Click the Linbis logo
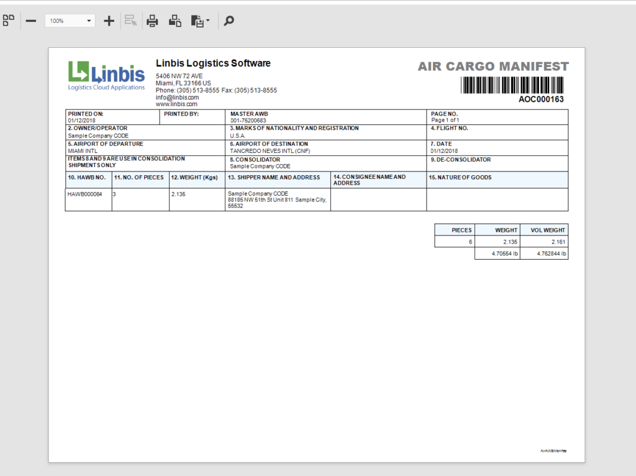This screenshot has width=636, height=476. (106, 76)
